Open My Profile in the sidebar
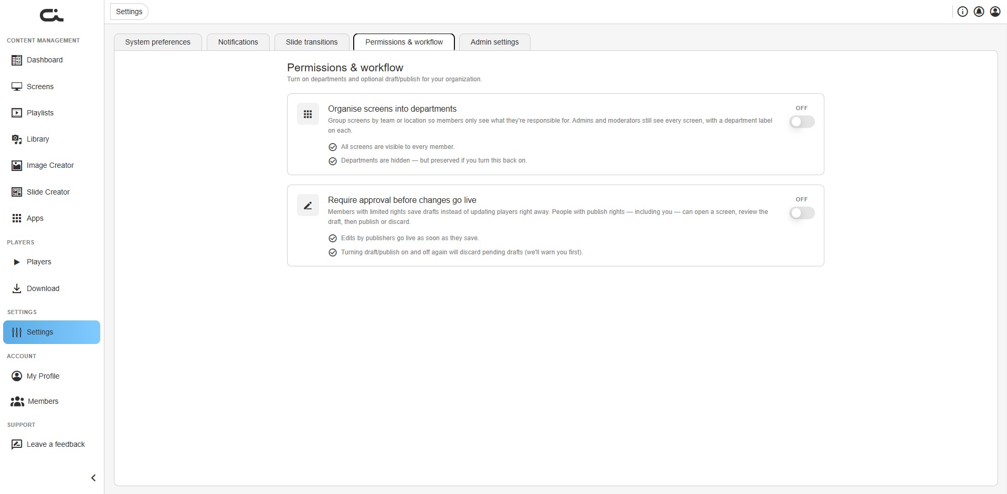The width and height of the screenshot is (1007, 494). [x=51, y=376]
